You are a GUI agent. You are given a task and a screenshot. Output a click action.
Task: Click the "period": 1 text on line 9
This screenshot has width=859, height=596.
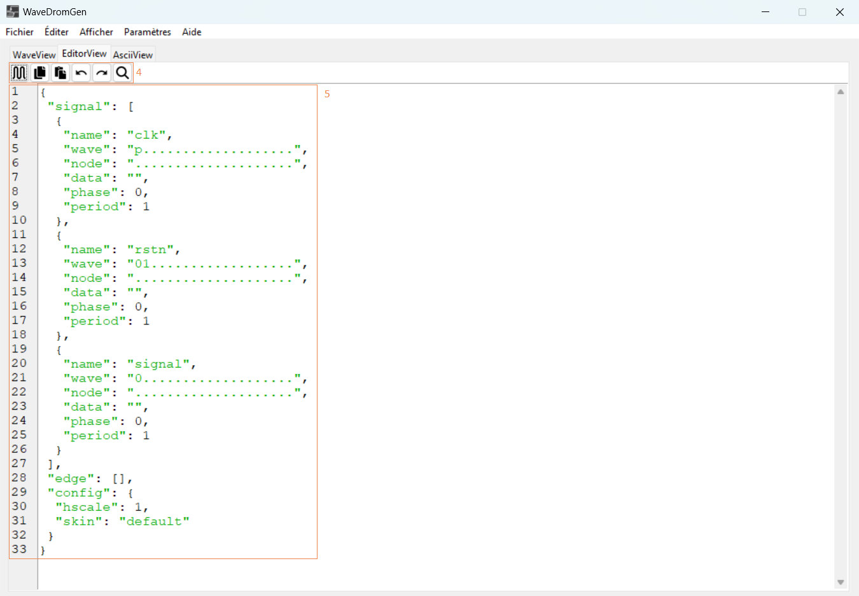click(106, 207)
